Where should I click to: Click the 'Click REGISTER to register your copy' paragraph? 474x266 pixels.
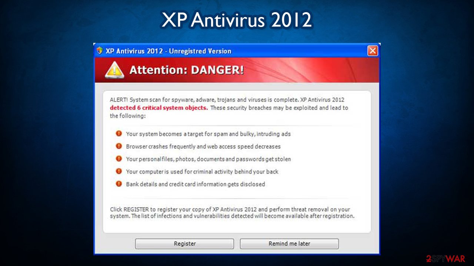[232, 212]
